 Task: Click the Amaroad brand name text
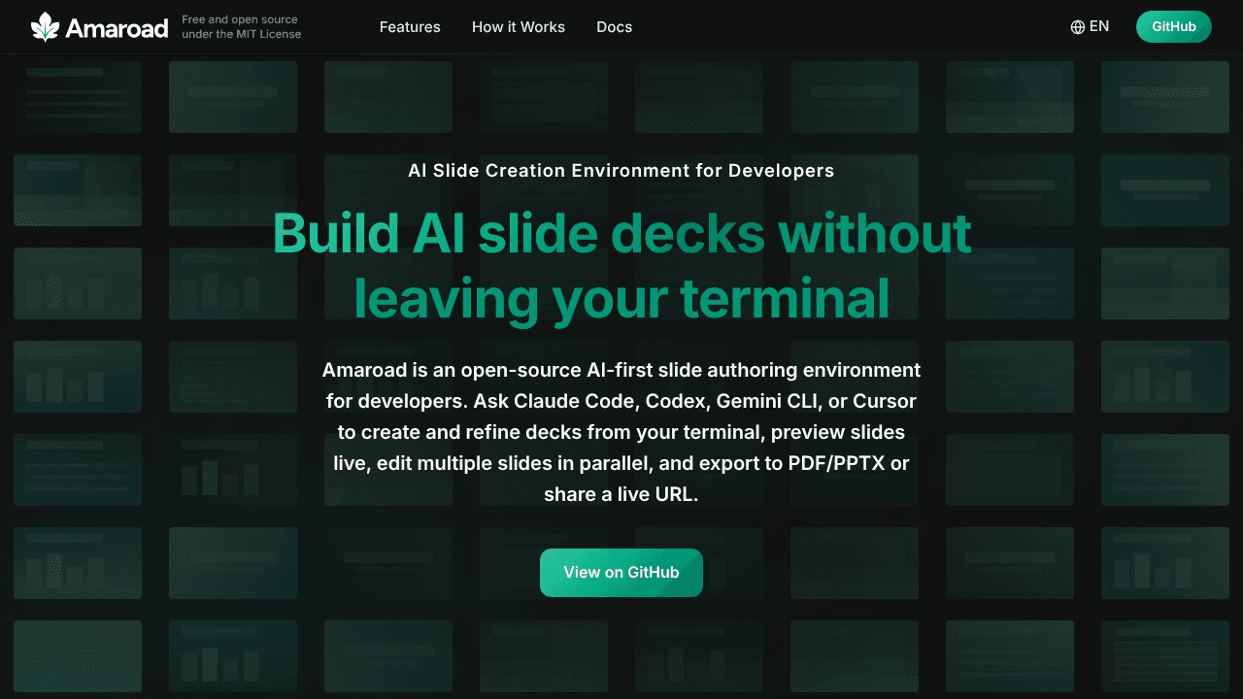[117, 28]
